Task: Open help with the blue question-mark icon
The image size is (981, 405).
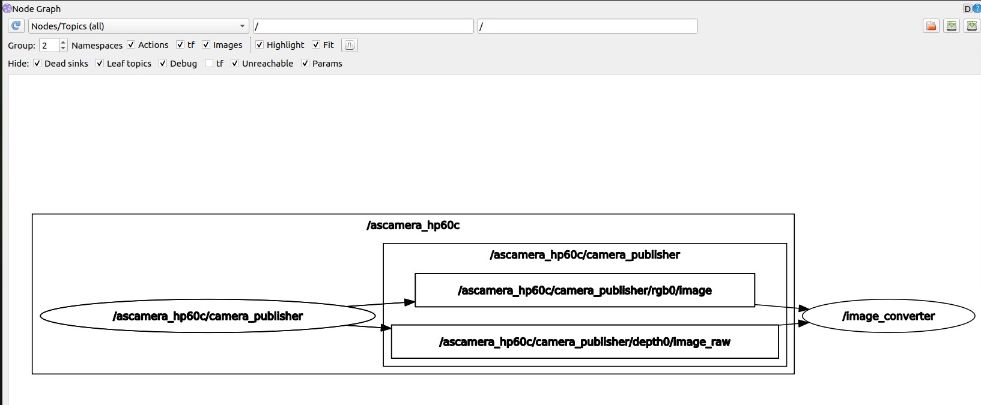Action: 977,8
